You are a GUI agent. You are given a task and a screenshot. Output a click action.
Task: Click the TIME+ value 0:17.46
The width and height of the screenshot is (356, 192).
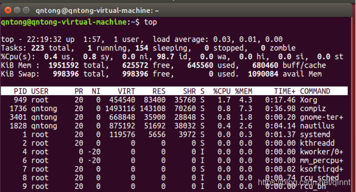pyautogui.click(x=280, y=100)
